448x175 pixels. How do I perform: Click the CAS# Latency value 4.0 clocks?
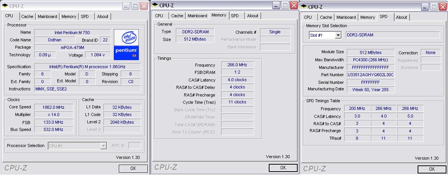coord(237,80)
